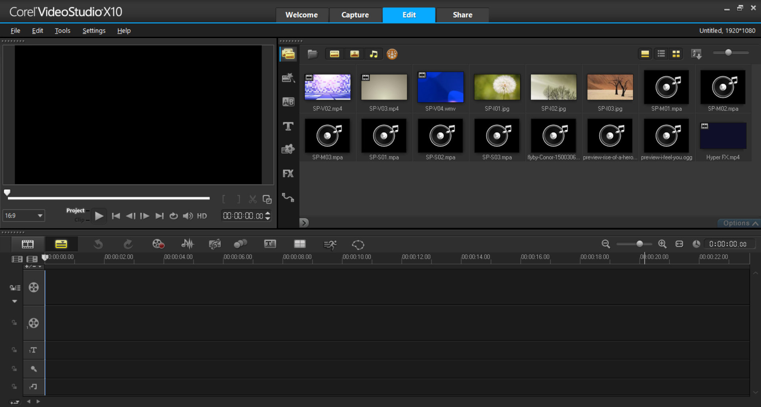
Task: Open the Subtitle Editor
Action: (x=270, y=244)
